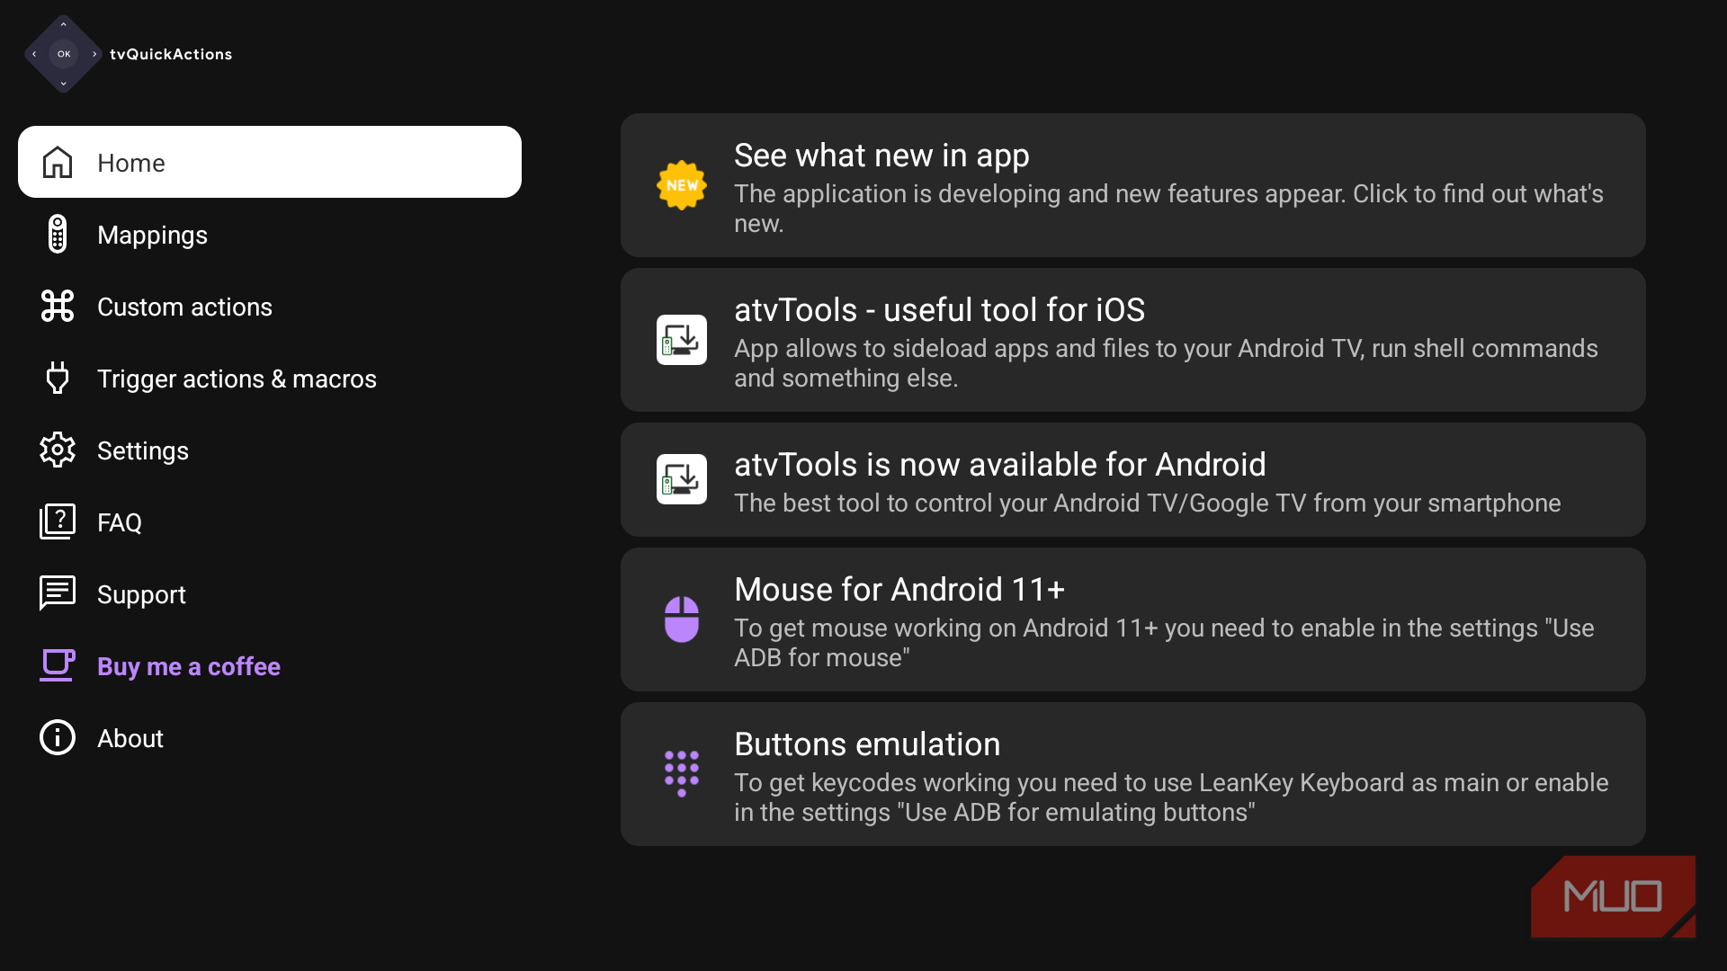Click the Settings gear icon
The image size is (1727, 971).
(58, 450)
